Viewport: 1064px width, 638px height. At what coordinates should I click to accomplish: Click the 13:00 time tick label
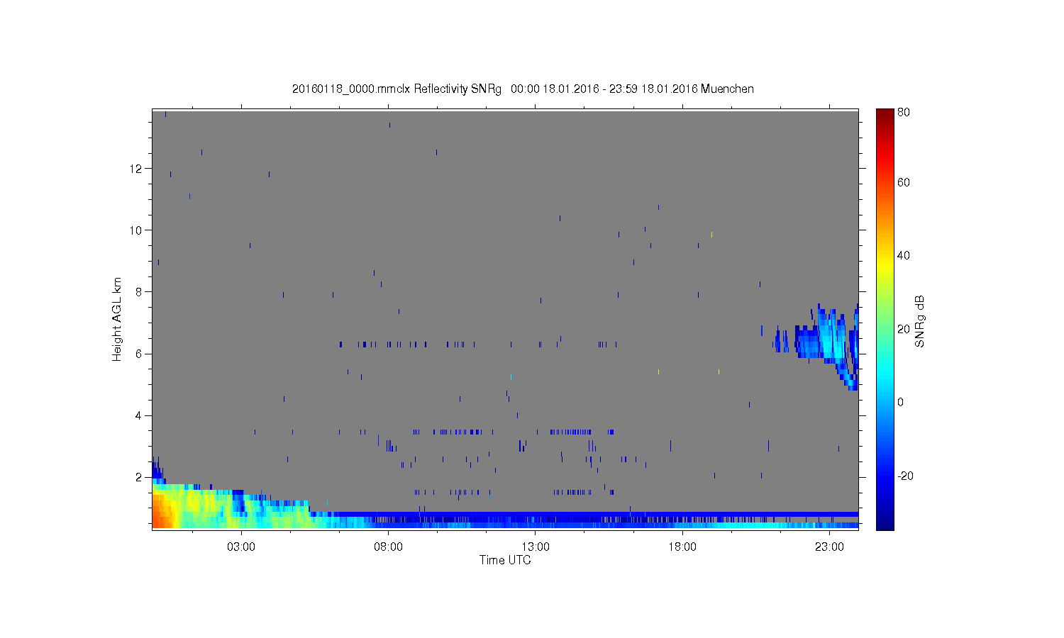coord(536,547)
